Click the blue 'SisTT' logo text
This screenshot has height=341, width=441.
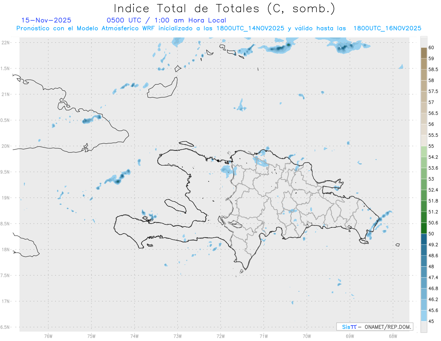[x=349, y=327]
